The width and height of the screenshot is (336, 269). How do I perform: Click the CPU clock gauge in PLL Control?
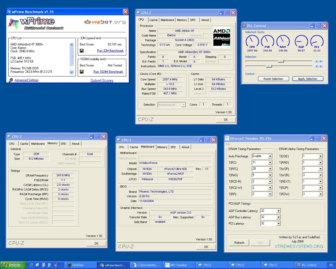(x=252, y=42)
